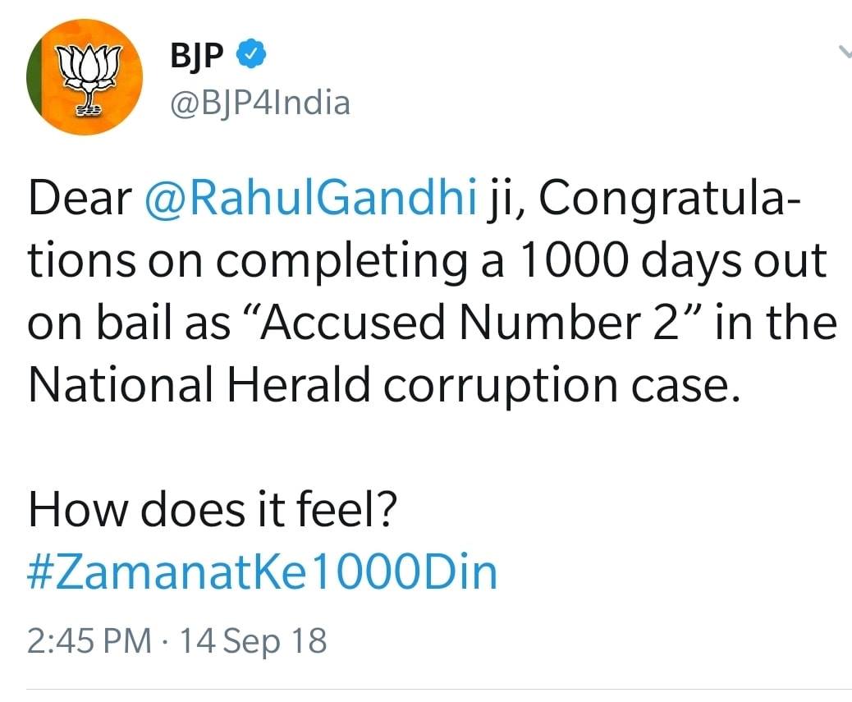
Task: Click the "on bail as" text
Action: click(x=129, y=322)
